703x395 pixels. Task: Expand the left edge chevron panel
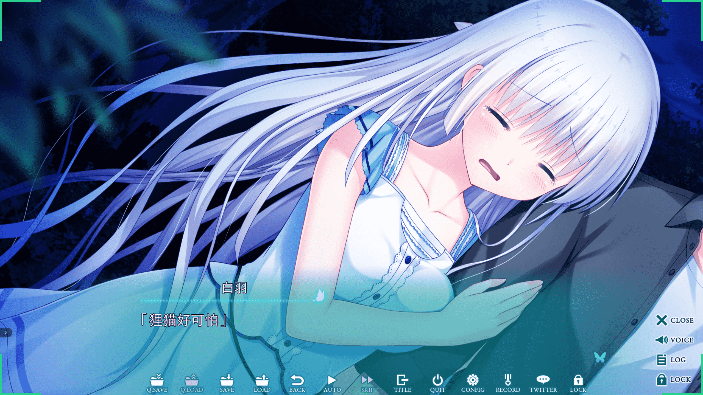[5, 333]
